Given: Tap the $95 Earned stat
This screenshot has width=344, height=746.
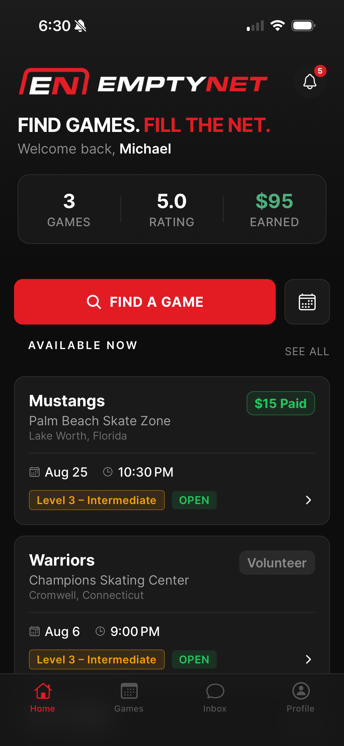Looking at the screenshot, I should [275, 209].
